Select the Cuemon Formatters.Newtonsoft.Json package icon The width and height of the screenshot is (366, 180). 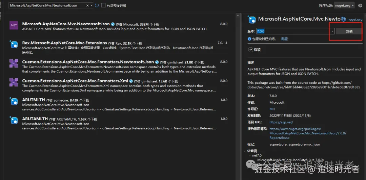click(14, 63)
